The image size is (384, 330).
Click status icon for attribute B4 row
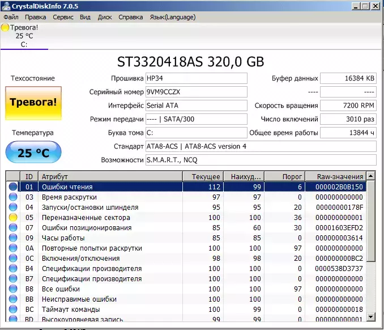tap(13, 268)
